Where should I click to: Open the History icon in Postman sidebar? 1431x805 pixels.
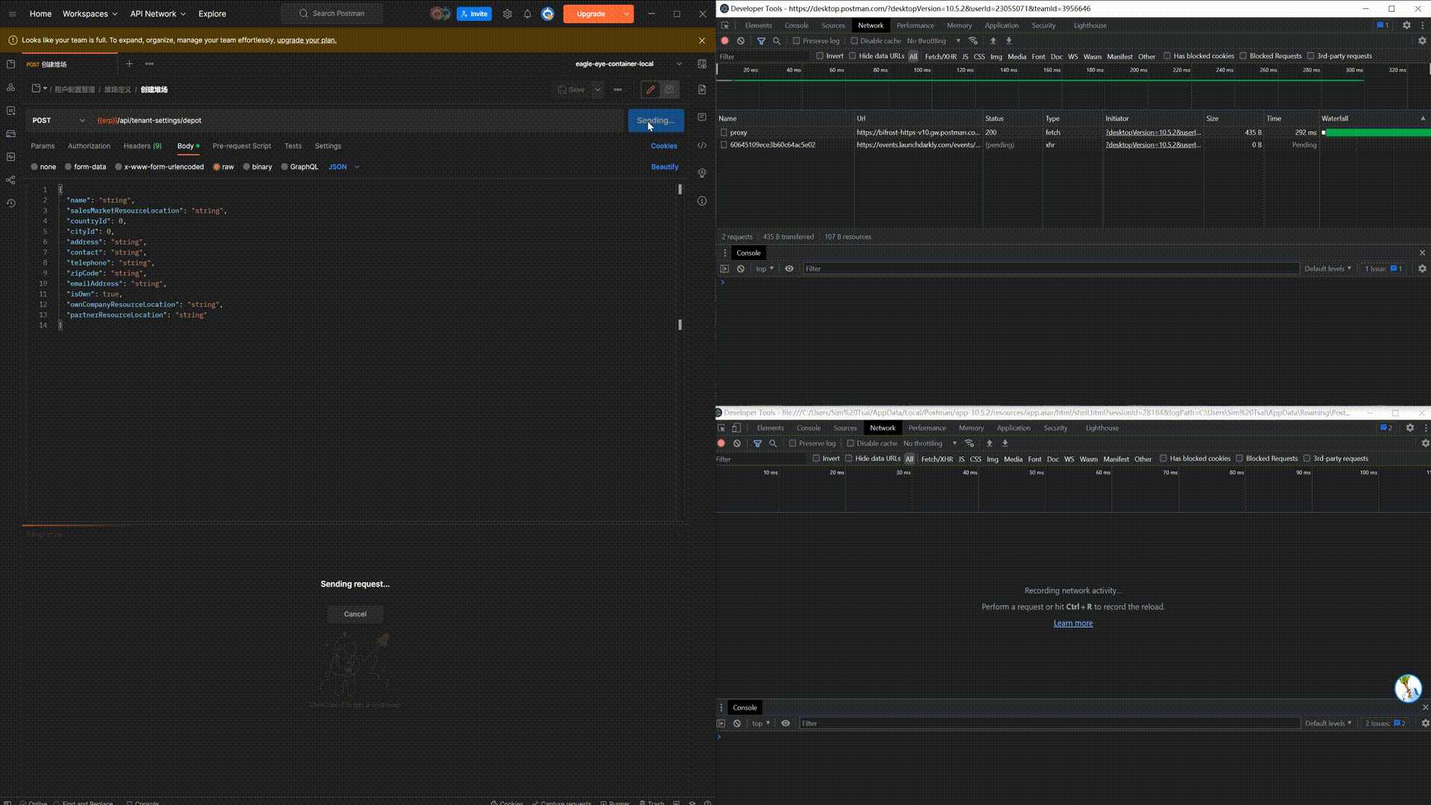pos(10,203)
